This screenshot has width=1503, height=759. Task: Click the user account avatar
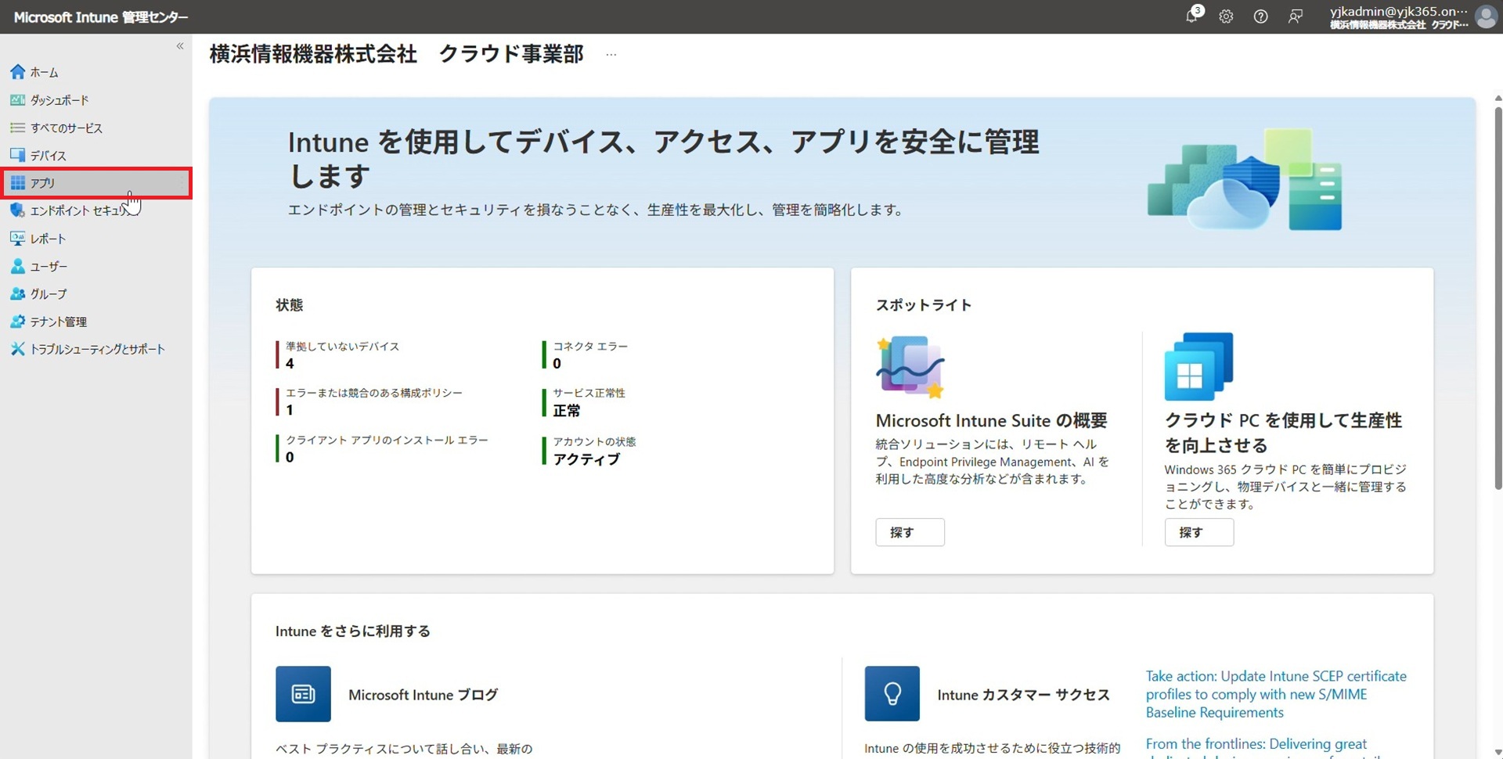pos(1485,16)
